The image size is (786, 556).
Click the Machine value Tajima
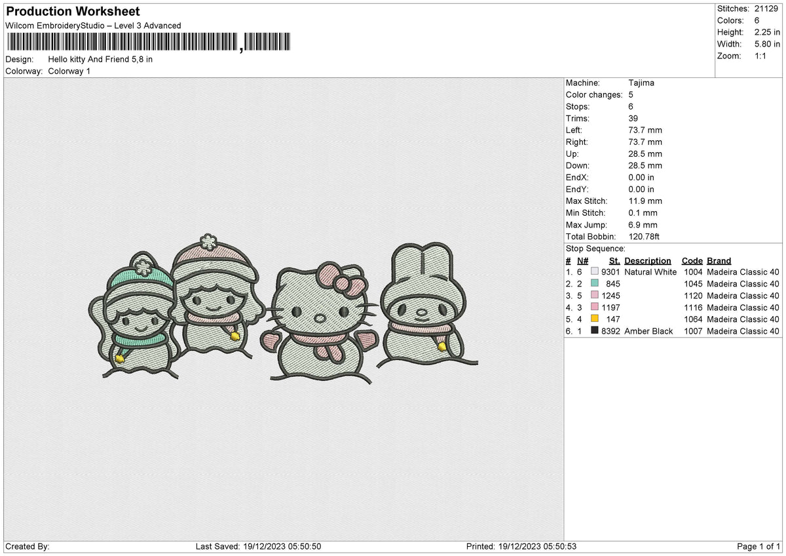[x=641, y=83]
